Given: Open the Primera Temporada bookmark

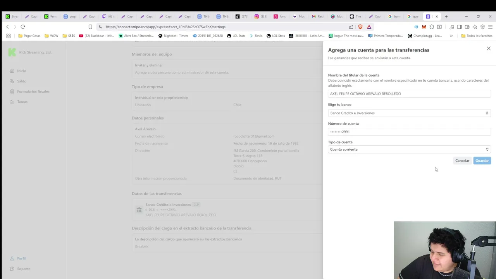Looking at the screenshot, I should 386,36.
